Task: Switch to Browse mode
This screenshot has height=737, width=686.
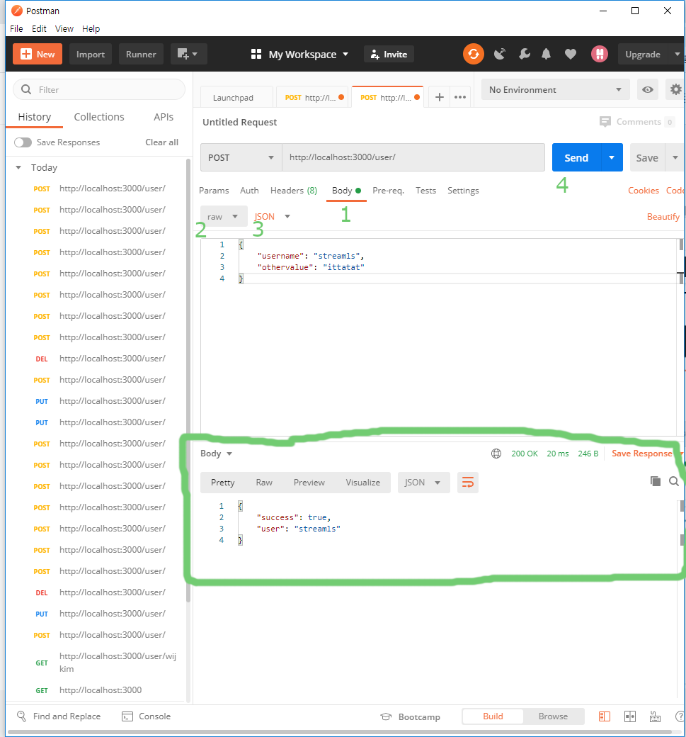Action: [x=553, y=716]
